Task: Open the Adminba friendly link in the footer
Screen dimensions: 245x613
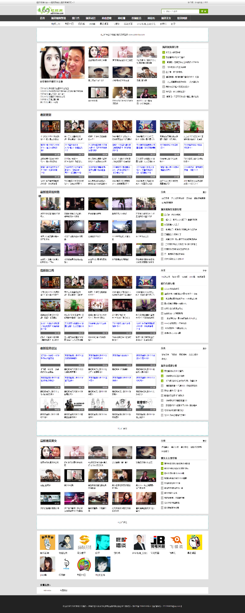Action: coord(47,590)
